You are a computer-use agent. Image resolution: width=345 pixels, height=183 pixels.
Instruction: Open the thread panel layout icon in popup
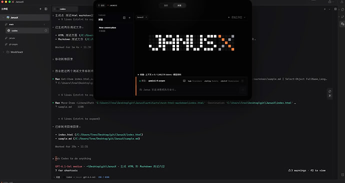pos(124,18)
